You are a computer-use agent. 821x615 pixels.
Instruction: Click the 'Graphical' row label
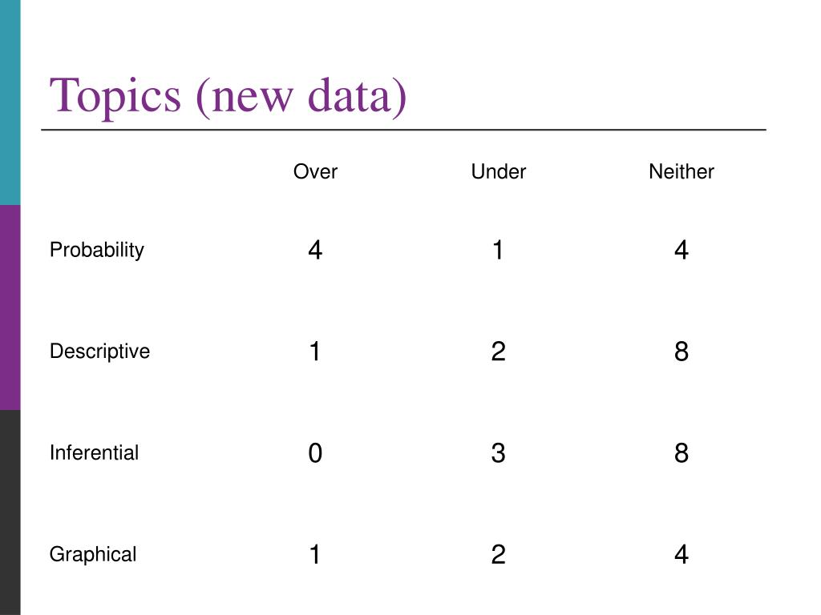click(93, 554)
